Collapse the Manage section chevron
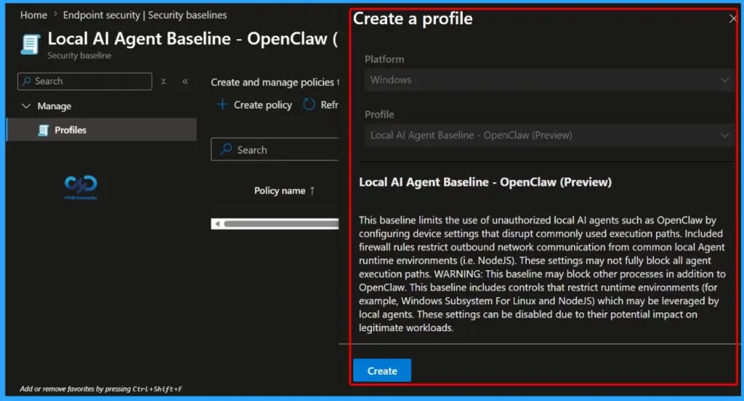 26,106
